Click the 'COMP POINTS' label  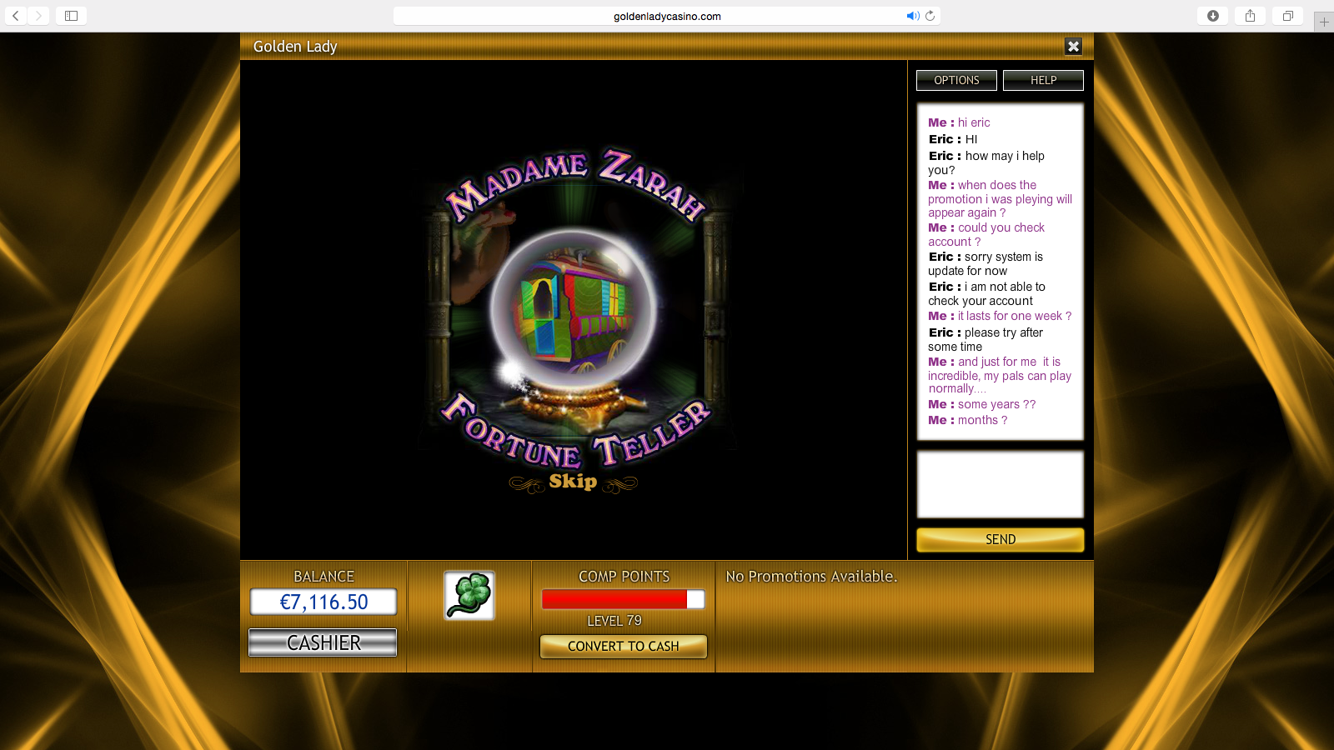coord(624,577)
